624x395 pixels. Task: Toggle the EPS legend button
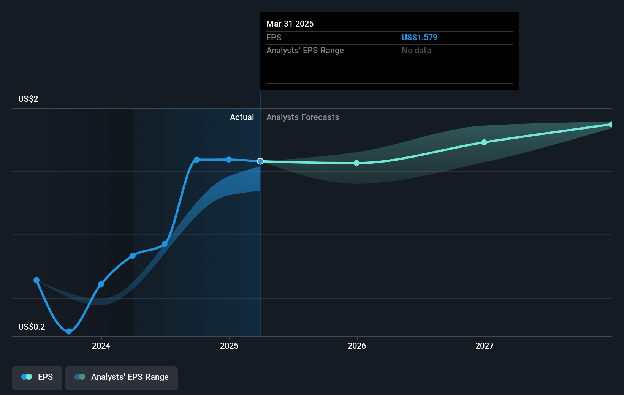(37, 378)
